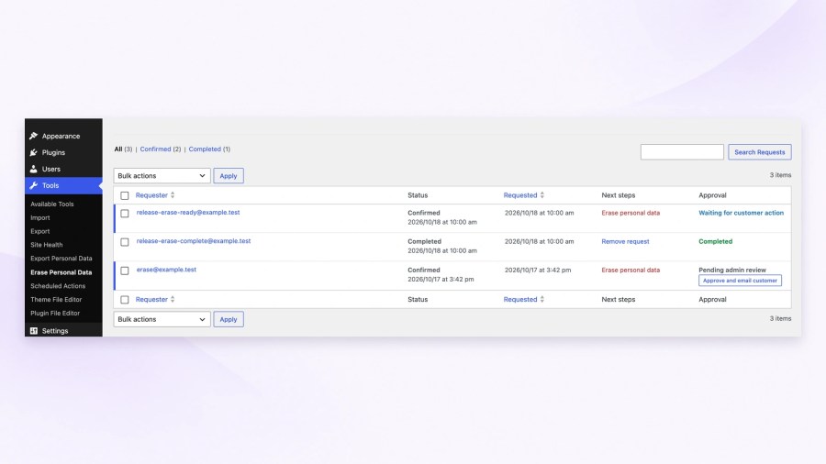Click Requester column header at top
This screenshot has width=826, height=464.
pyautogui.click(x=151, y=195)
